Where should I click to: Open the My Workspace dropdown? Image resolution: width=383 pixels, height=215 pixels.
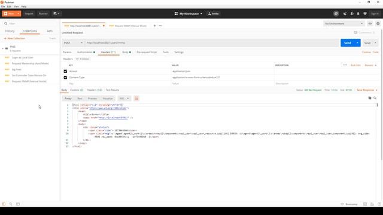[189, 14]
